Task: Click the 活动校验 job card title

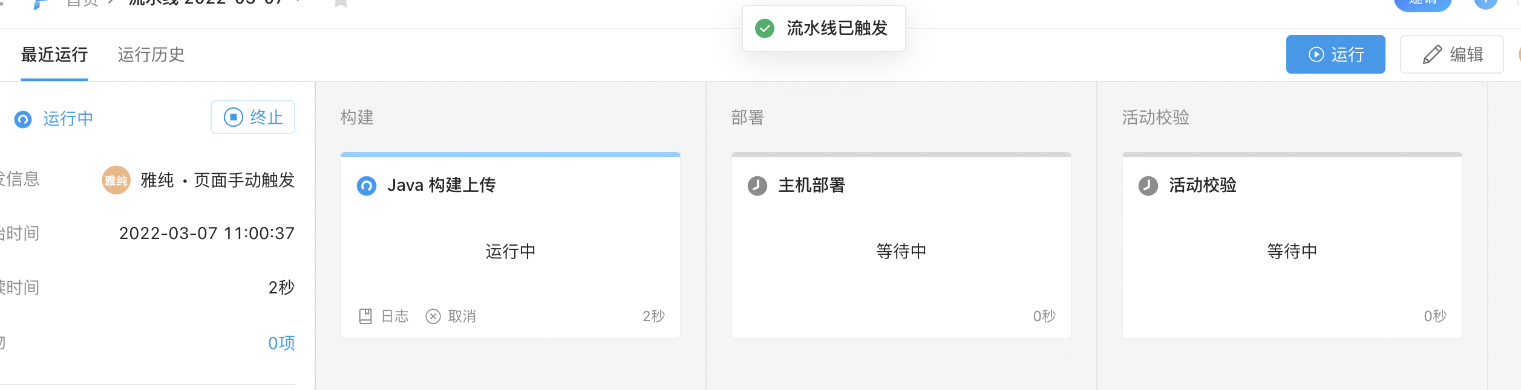Action: tap(1202, 185)
